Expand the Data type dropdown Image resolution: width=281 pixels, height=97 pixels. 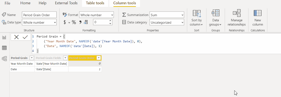tap(39, 23)
